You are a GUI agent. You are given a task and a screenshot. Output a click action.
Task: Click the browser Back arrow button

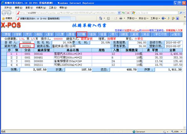(4, 13)
